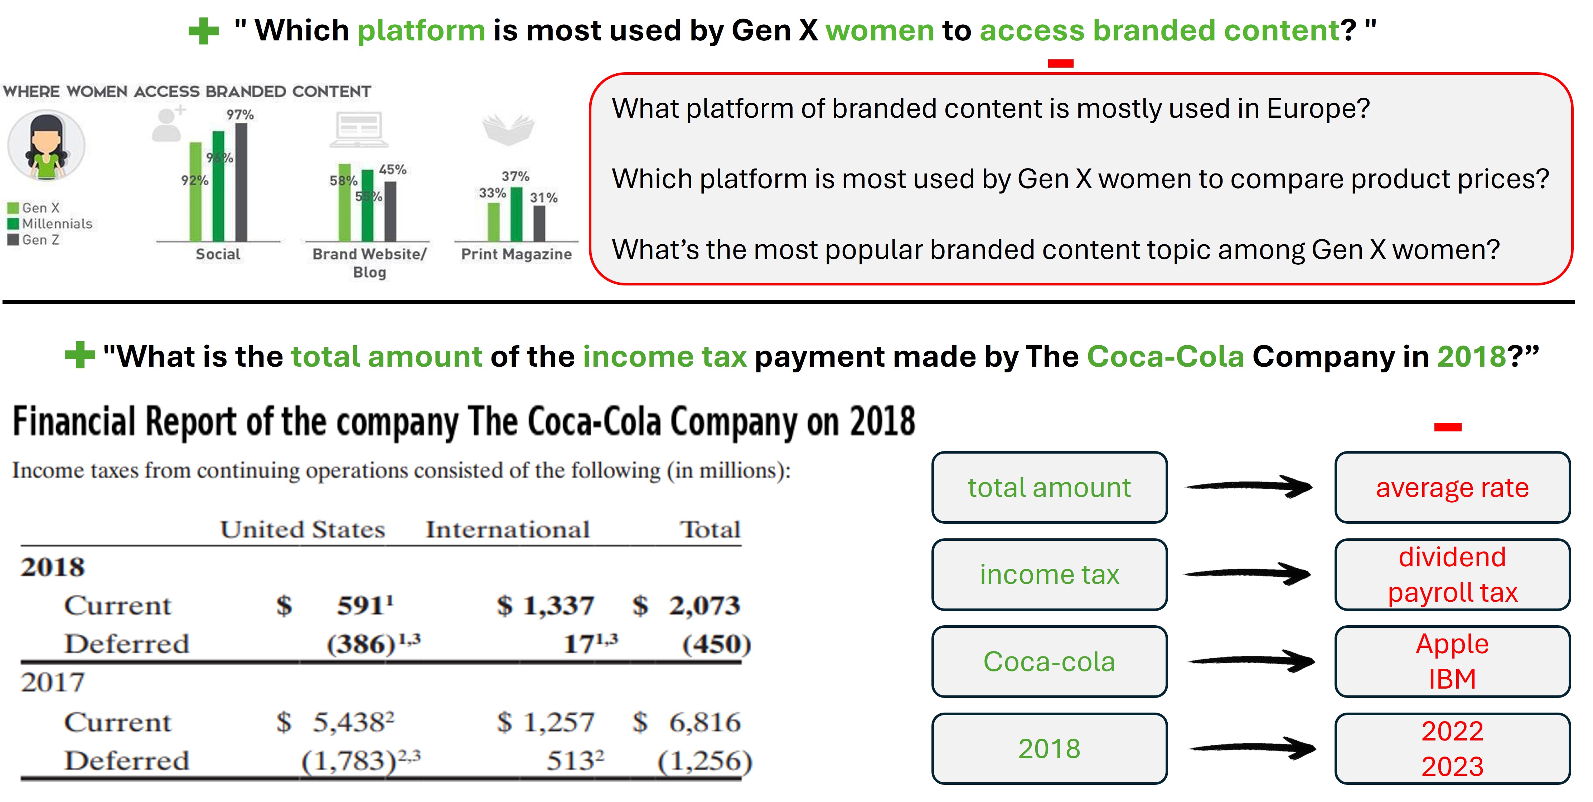Click the "Apple IBM" box

pos(1451,662)
